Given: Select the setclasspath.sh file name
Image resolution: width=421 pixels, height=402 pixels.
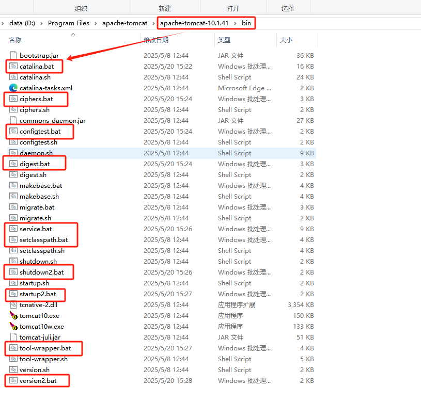Looking at the screenshot, I should (42, 250).
